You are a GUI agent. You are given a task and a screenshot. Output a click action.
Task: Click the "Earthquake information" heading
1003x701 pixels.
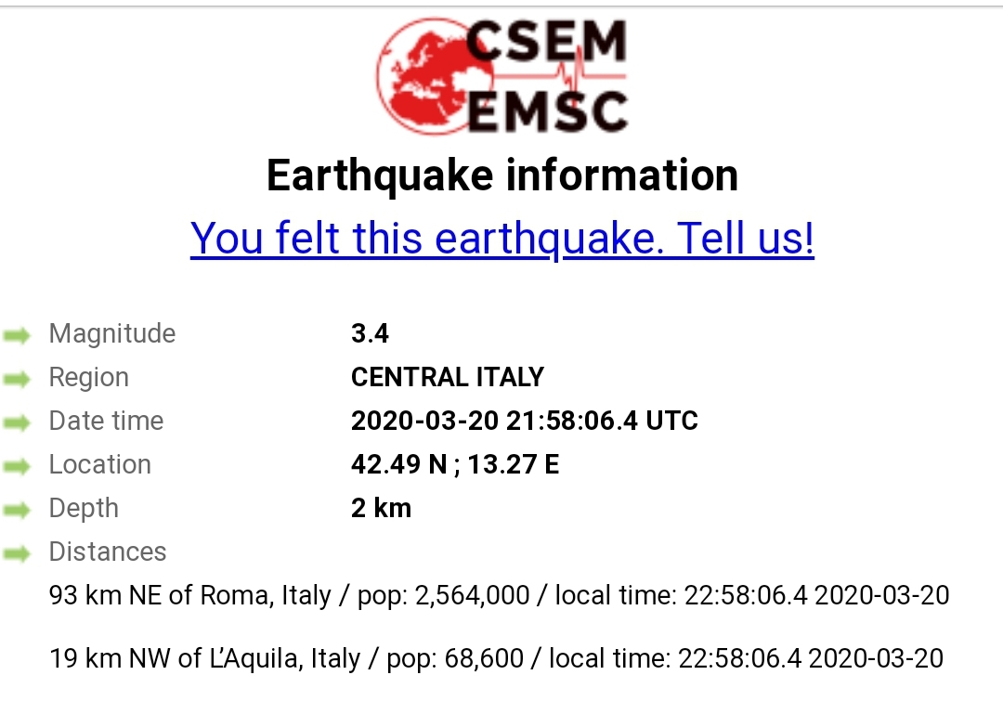click(501, 175)
